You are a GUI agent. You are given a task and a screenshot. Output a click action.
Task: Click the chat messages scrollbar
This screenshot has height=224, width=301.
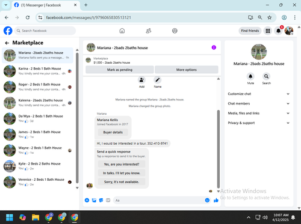click(x=219, y=149)
